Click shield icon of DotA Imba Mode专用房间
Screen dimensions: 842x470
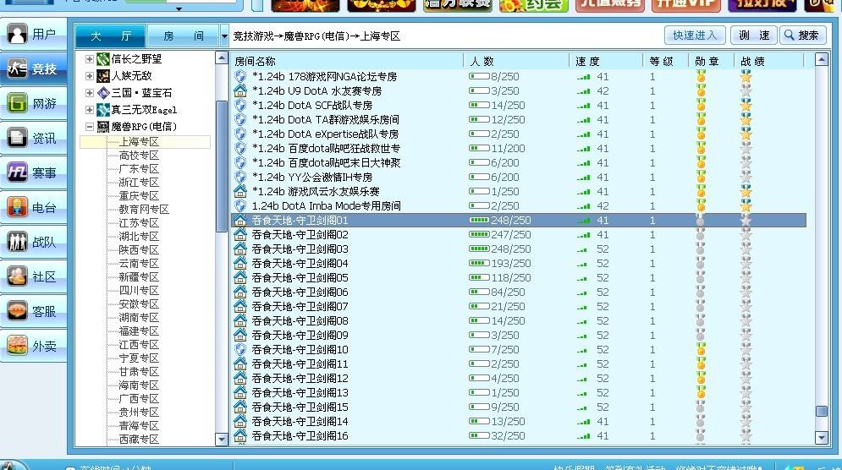pos(240,206)
